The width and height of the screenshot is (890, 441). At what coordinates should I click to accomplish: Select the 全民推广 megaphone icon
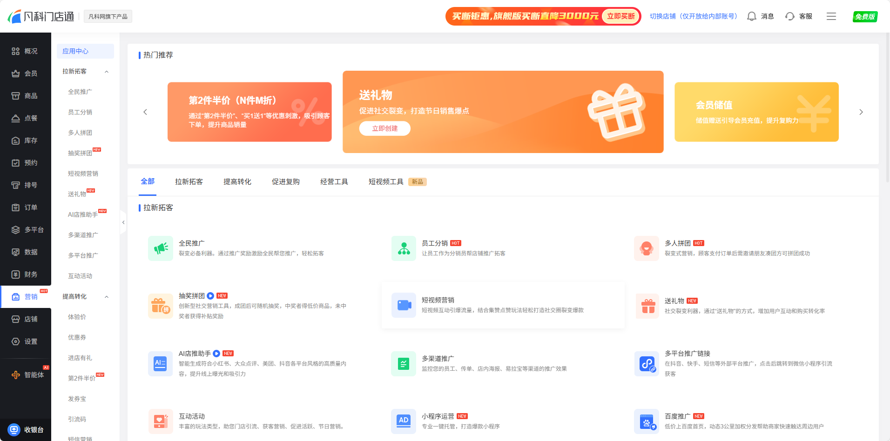pyautogui.click(x=160, y=248)
